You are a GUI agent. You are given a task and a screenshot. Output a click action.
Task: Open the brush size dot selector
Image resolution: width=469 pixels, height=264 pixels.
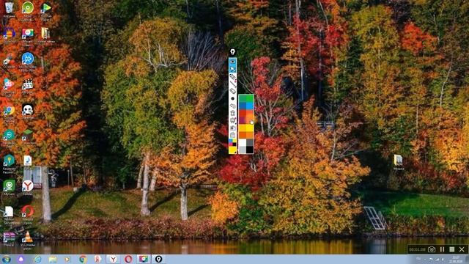pos(233,98)
